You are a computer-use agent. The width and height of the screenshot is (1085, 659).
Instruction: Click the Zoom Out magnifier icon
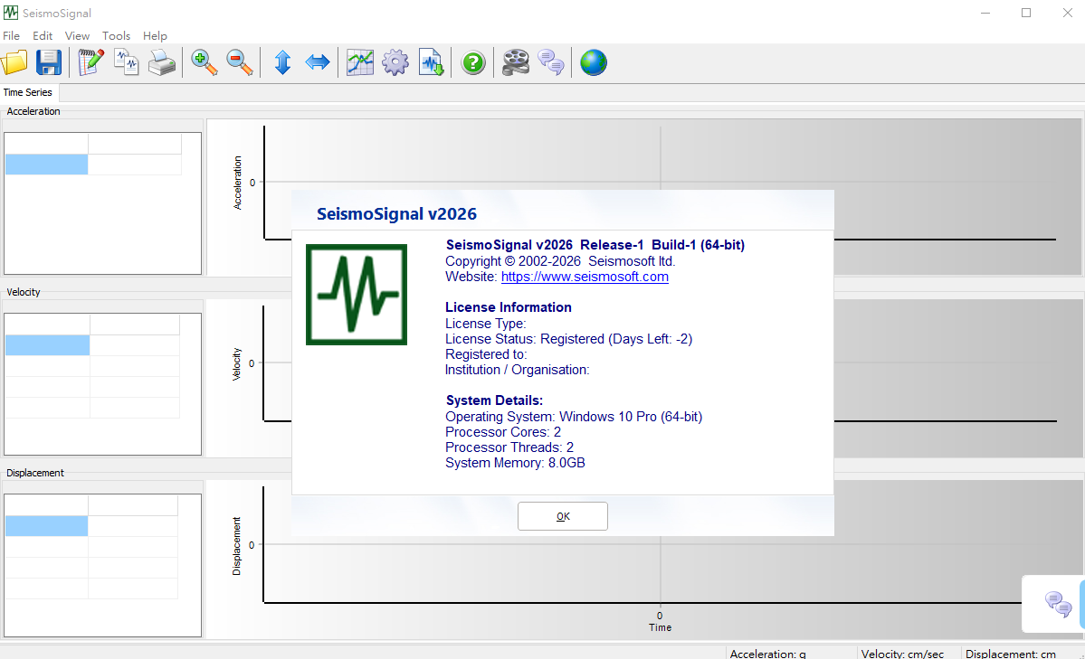tap(240, 63)
